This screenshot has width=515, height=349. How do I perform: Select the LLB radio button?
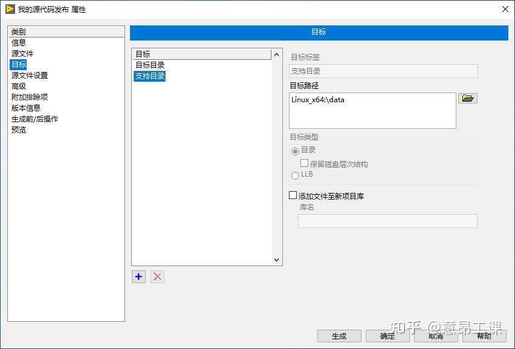[x=296, y=176]
